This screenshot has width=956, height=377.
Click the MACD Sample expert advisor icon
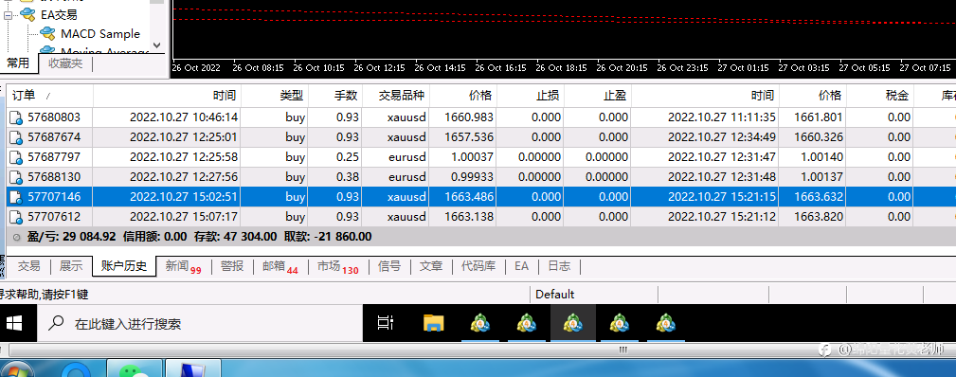point(47,34)
